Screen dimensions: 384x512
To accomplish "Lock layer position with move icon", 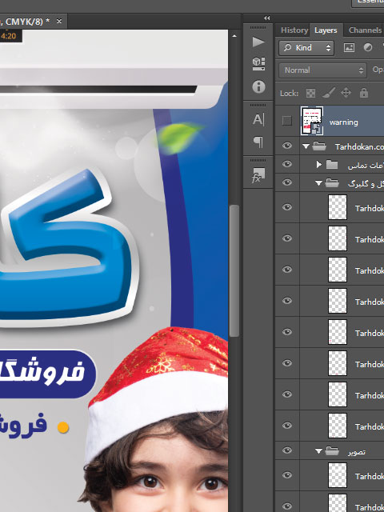I will 346,93.
